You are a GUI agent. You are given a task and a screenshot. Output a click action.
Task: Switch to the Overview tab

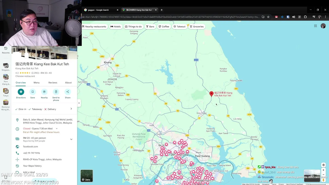[21, 82]
